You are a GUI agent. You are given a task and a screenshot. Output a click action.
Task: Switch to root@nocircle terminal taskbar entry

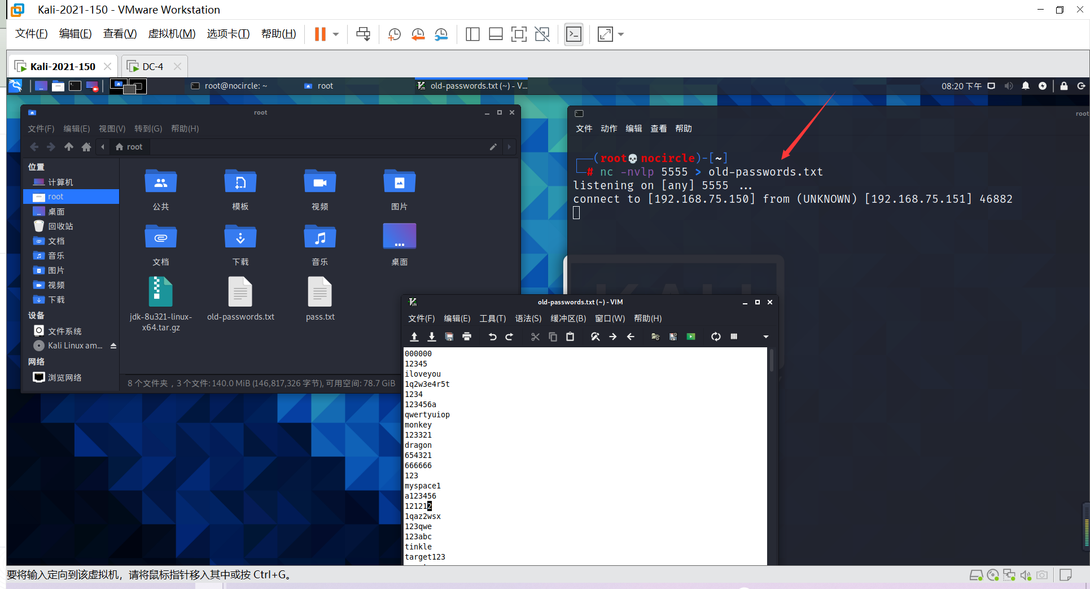coord(229,86)
